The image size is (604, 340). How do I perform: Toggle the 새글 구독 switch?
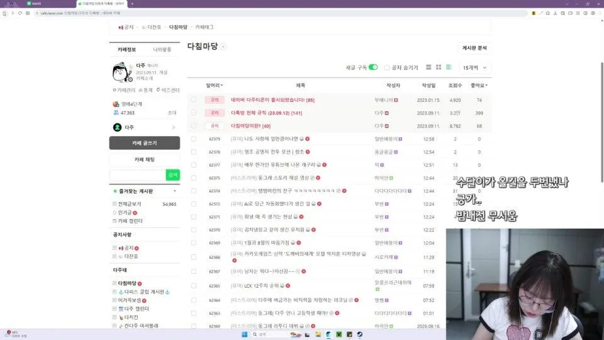pos(373,67)
